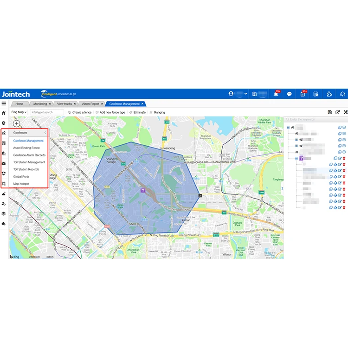Open the Bing Map dropdown
This screenshot has height=348, width=348.
click(x=19, y=112)
